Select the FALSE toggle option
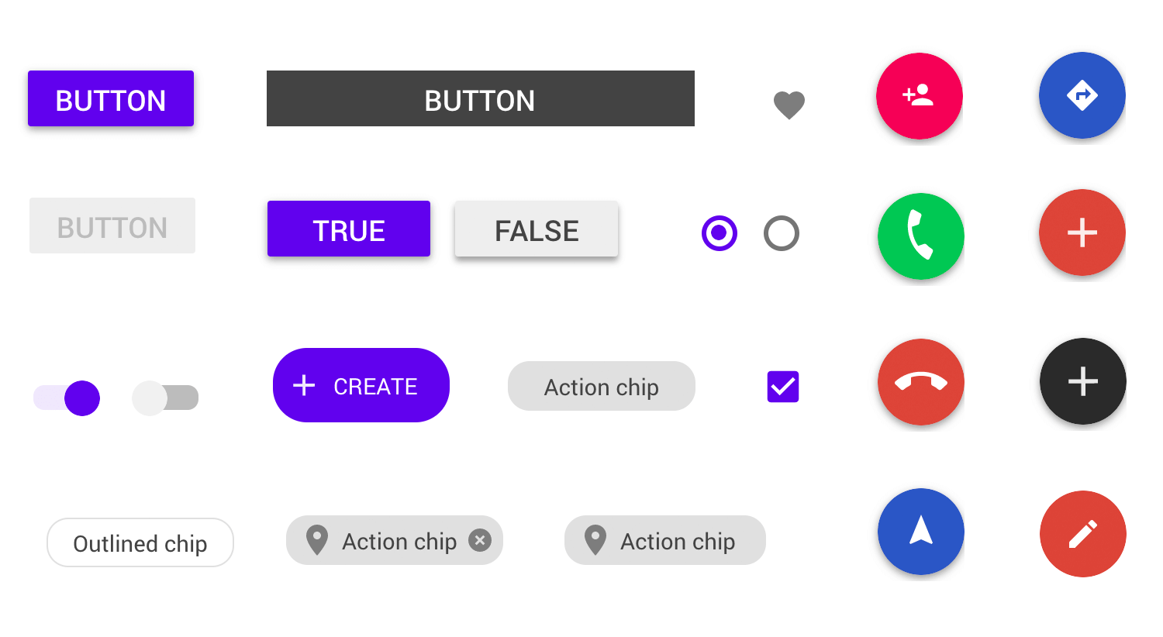Image resolution: width=1163 pixels, height=637 pixels. 536,229
